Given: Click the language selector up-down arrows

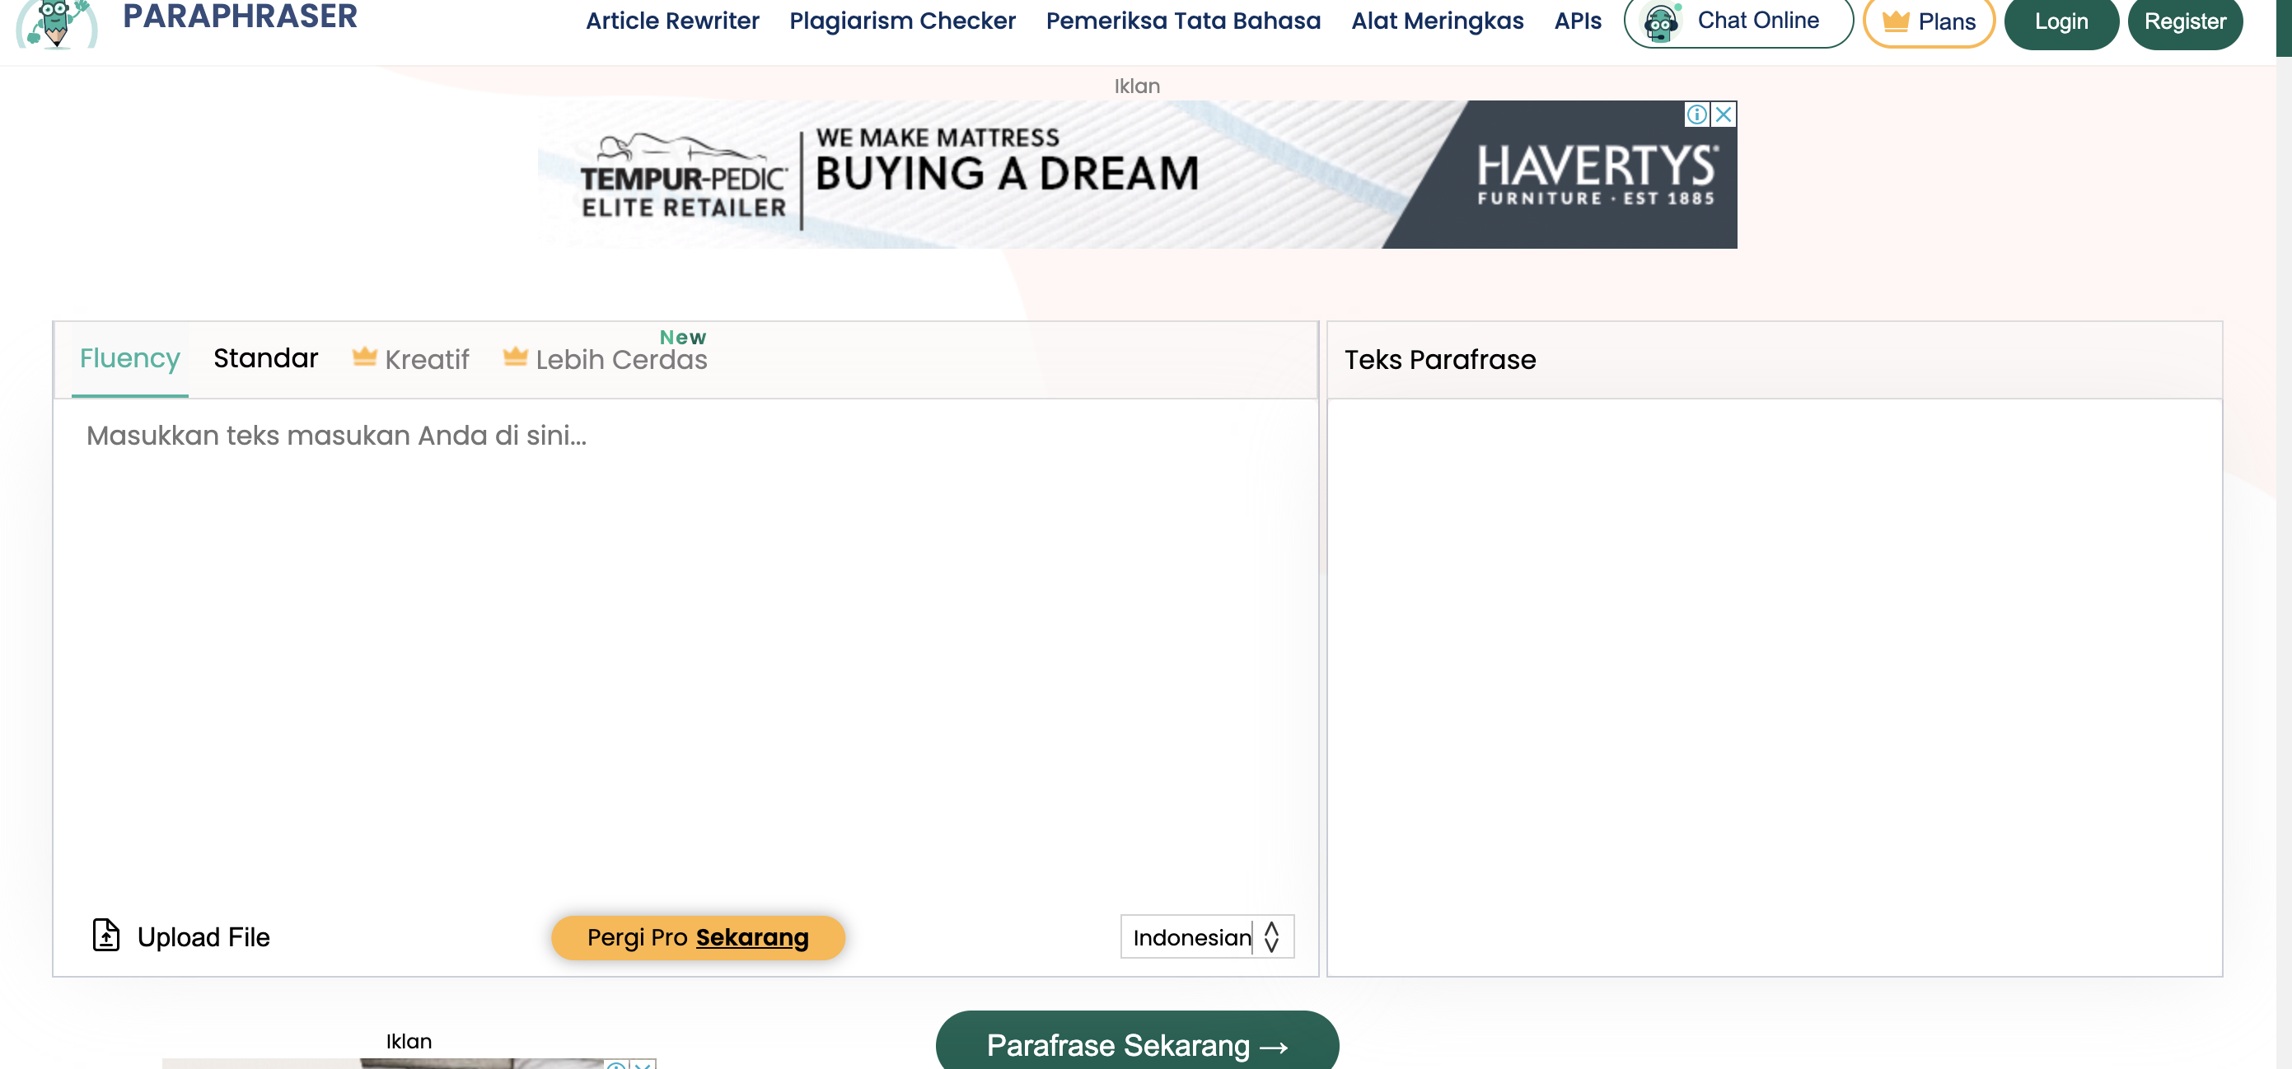Looking at the screenshot, I should pyautogui.click(x=1271, y=936).
